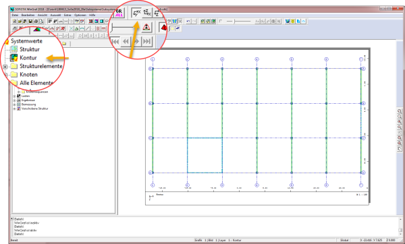Image resolution: width=405 pixels, height=244 pixels.
Task: Click the Knoten folder item
Action: [x=28, y=75]
